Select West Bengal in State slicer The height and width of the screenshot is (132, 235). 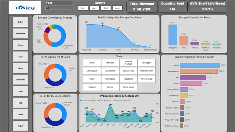(x=147, y=79)
